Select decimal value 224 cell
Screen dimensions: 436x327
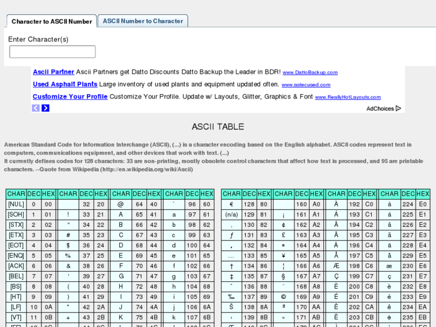coord(408,204)
